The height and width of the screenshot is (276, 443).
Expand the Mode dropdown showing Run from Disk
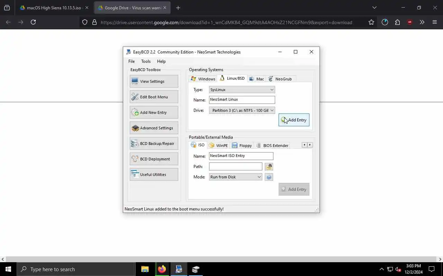(235, 177)
